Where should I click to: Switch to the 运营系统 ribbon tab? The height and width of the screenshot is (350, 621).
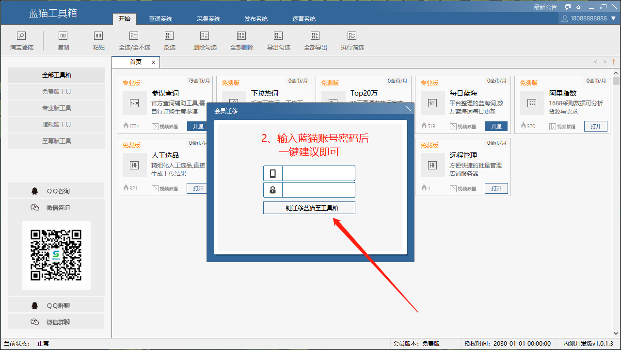coord(304,19)
